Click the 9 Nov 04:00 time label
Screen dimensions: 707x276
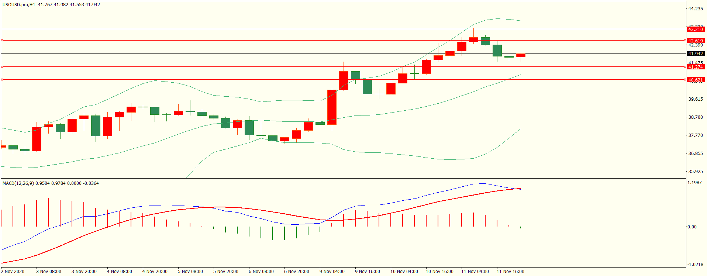(332, 272)
